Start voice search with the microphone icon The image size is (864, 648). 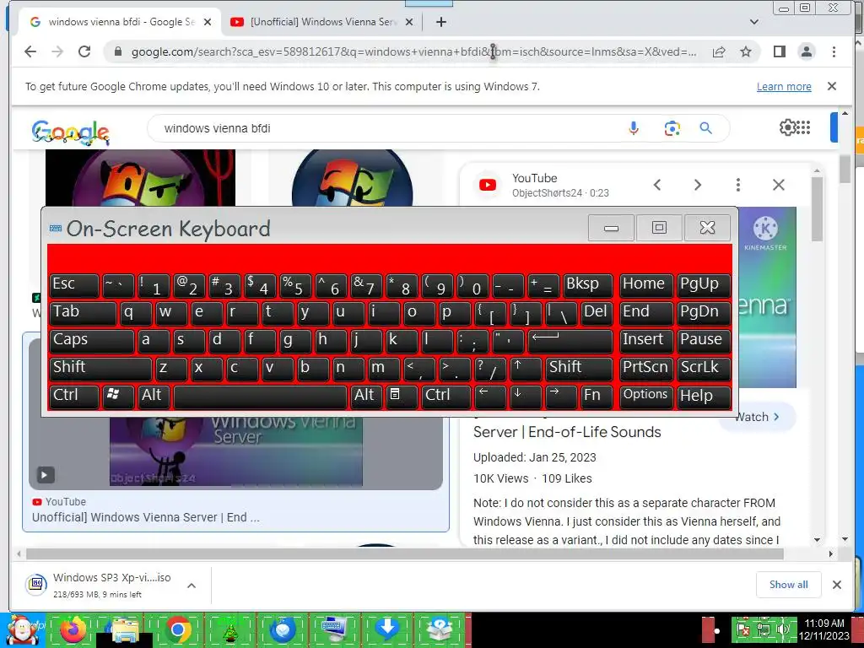pos(634,128)
